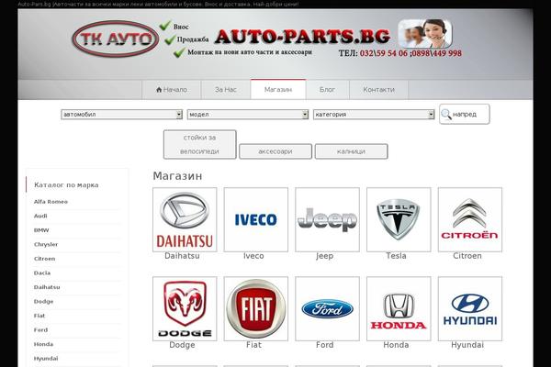Click the напред search button
Image resolution: width=551 pixels, height=367 pixels.
click(464, 114)
